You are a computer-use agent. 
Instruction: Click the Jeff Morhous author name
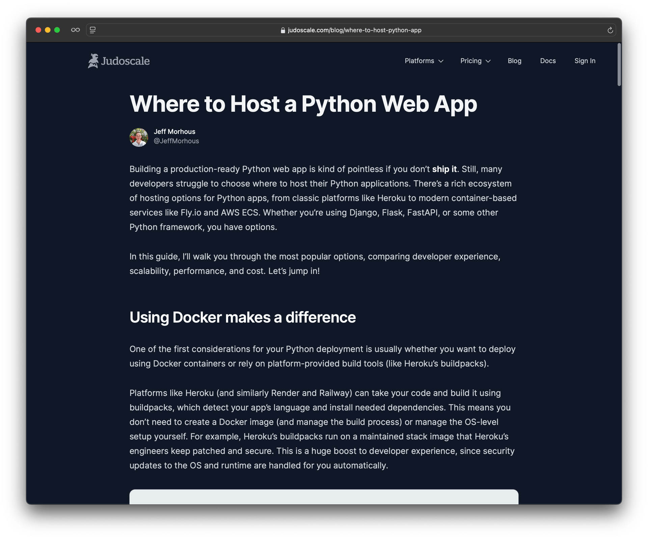click(174, 132)
